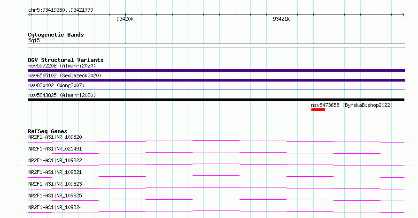Click the black bar under nsv5843825

pos(216,100)
